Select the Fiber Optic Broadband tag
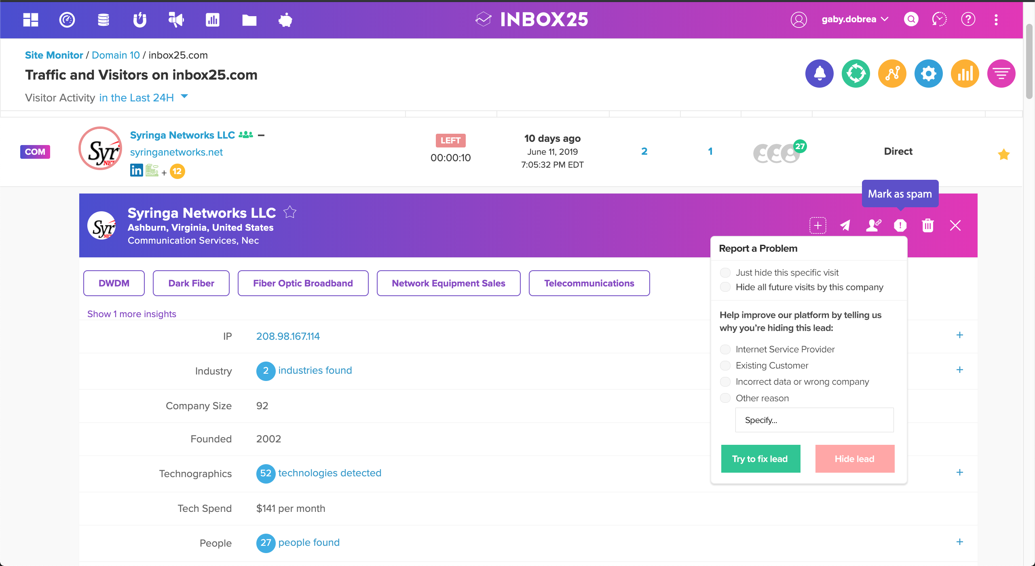The height and width of the screenshot is (566, 1035). (x=303, y=283)
